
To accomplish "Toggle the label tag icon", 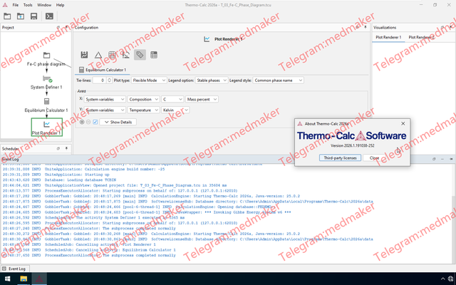I will coord(140,55).
